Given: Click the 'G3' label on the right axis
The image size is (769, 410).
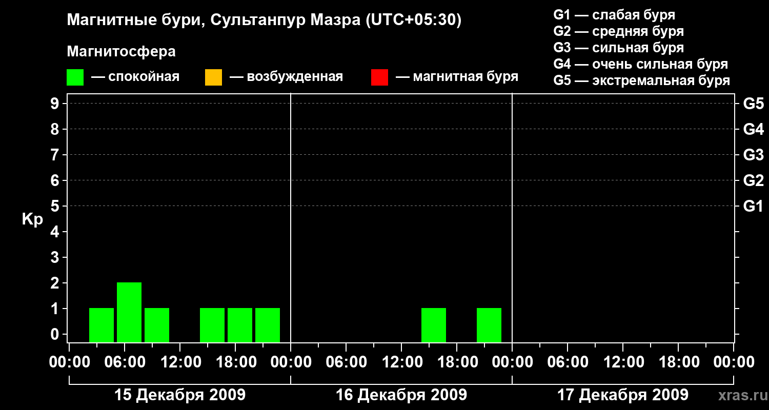Looking at the screenshot, I should [x=753, y=155].
